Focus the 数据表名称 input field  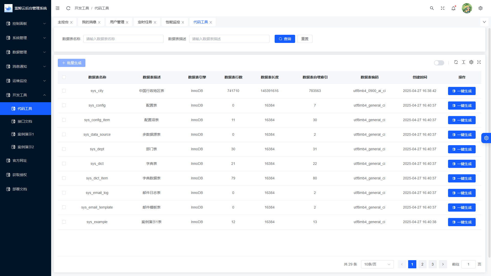click(123, 39)
